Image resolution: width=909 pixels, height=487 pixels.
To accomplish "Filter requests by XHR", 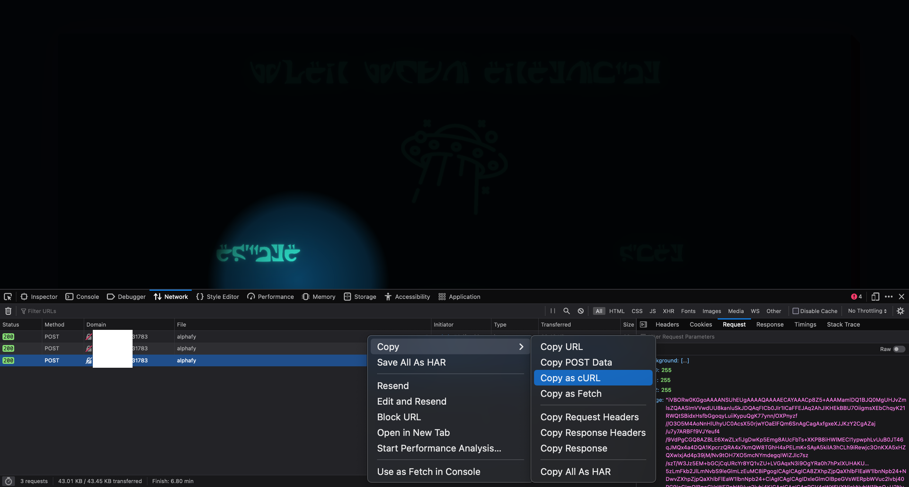I will pyautogui.click(x=668, y=311).
